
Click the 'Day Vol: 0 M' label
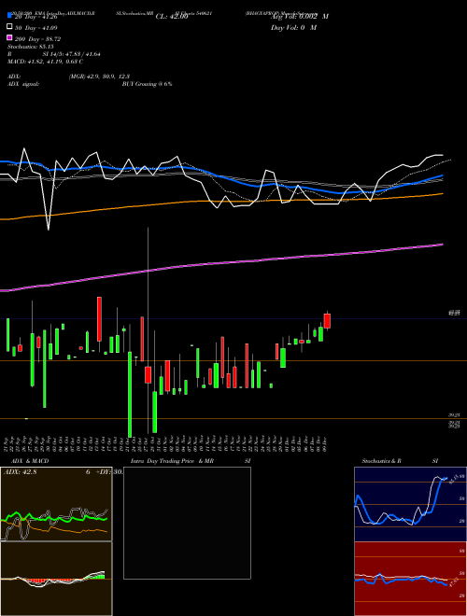tap(293, 27)
